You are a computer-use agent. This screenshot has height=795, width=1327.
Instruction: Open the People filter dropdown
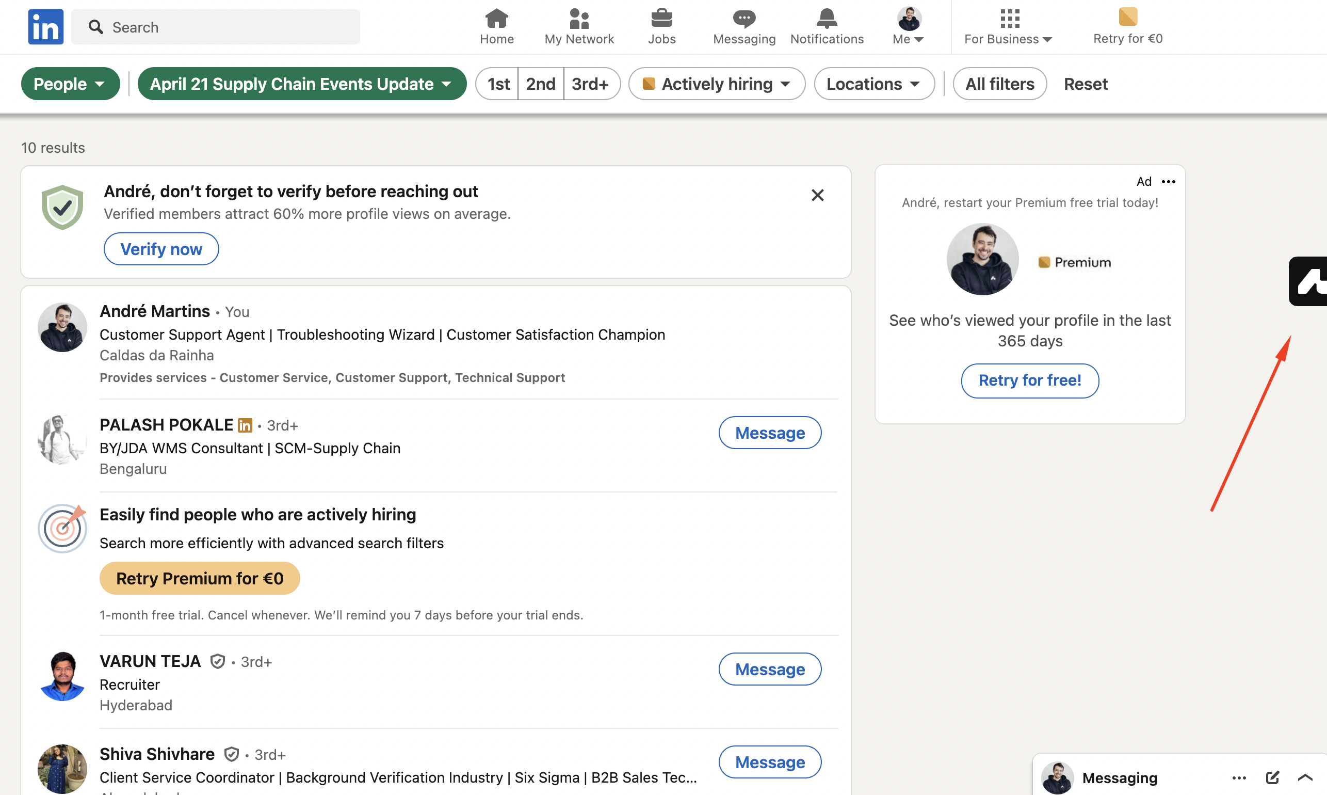[70, 84]
